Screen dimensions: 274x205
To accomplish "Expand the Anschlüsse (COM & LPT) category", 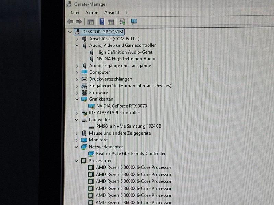I will click(77, 39).
